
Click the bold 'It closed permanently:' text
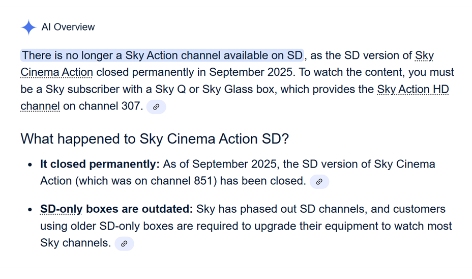coord(100,164)
